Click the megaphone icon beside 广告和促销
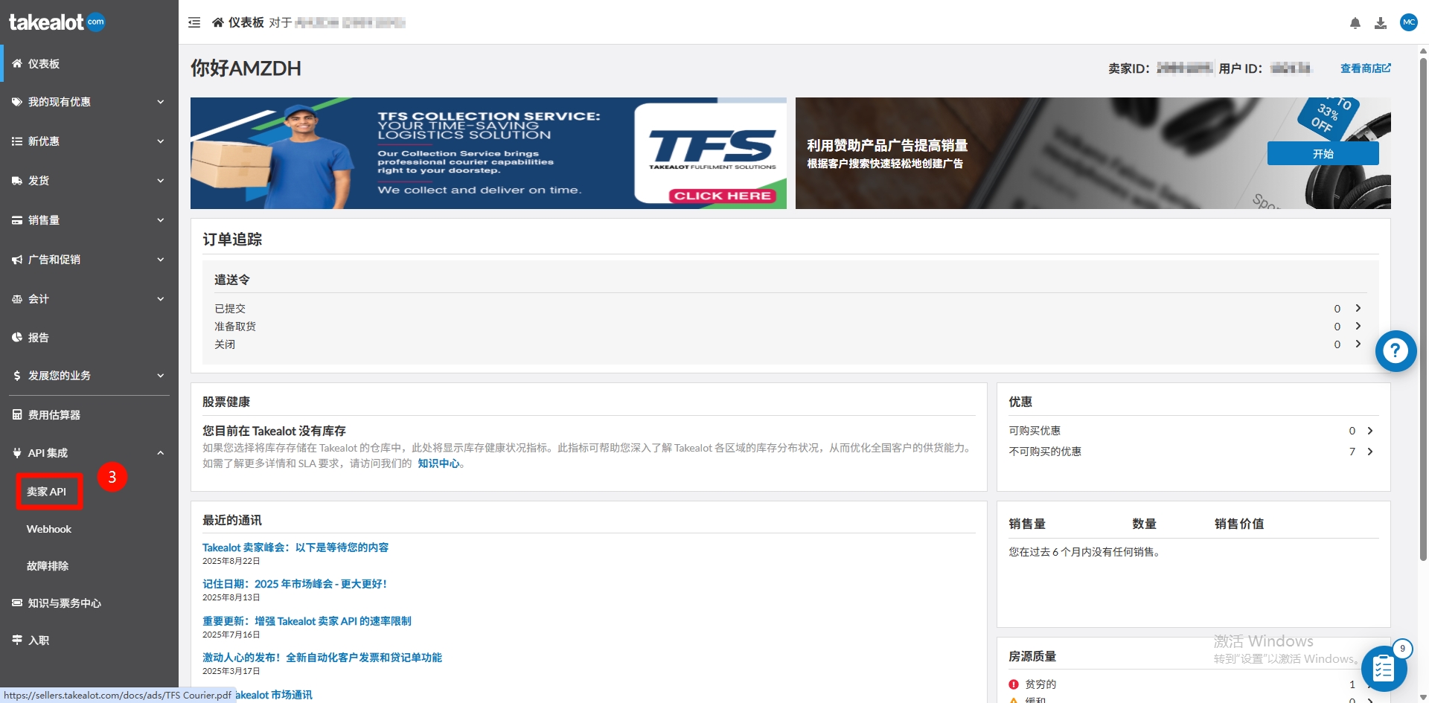 (17, 260)
